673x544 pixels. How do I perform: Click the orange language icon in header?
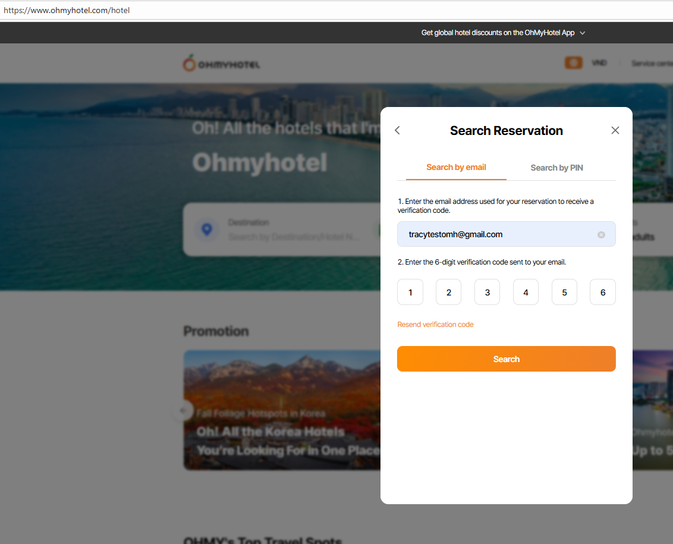coord(574,62)
